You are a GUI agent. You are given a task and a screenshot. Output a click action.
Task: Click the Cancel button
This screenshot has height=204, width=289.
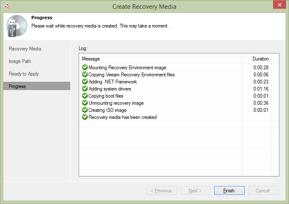pos(263,191)
